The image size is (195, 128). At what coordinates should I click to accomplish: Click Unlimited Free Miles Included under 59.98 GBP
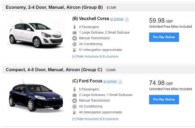pyautogui.click(x=170, y=27)
